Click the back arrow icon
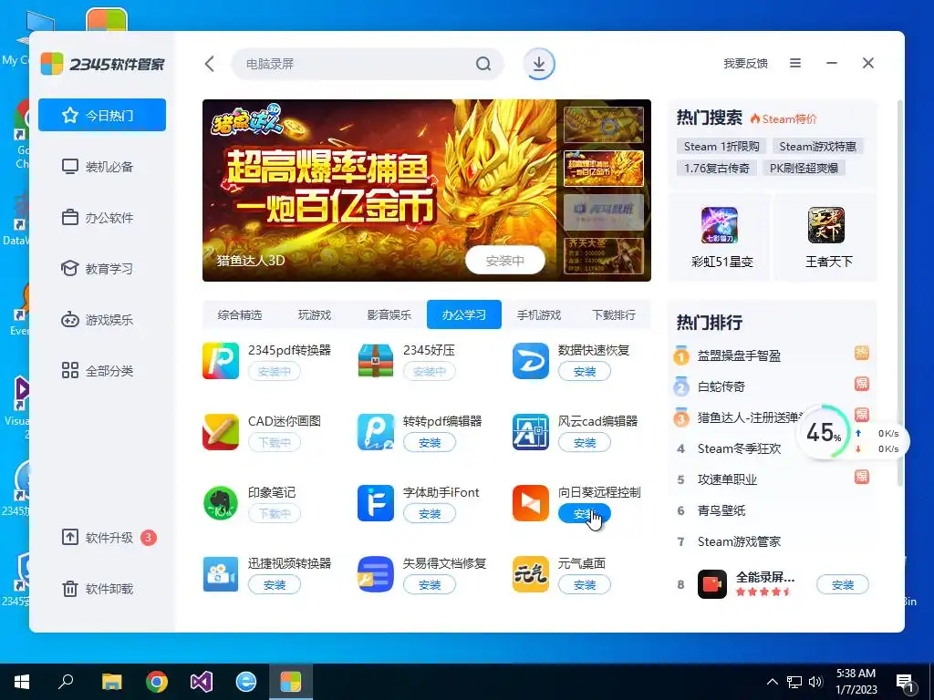The image size is (934, 700). tap(209, 64)
